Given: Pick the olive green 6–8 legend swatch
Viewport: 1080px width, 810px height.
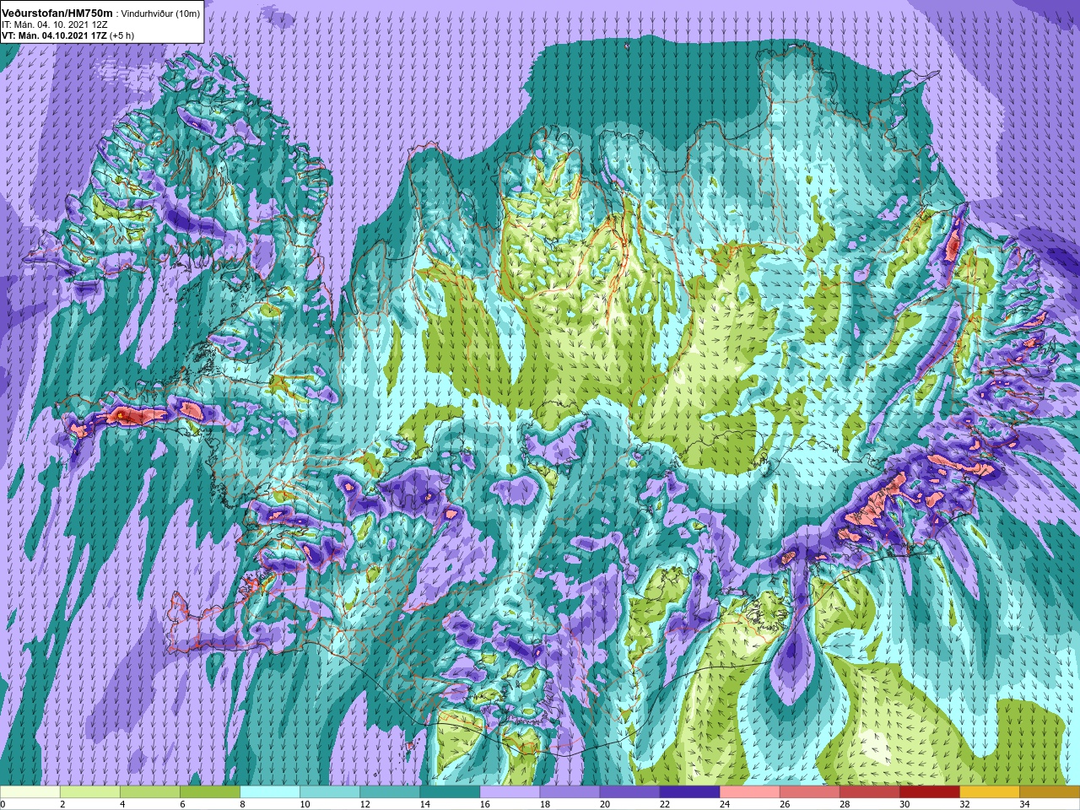Looking at the screenshot, I should pos(210,792).
